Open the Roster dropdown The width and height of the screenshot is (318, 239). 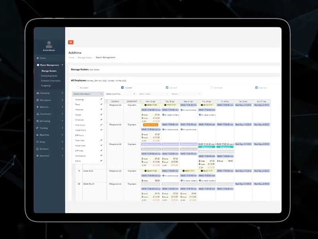pos(186,94)
